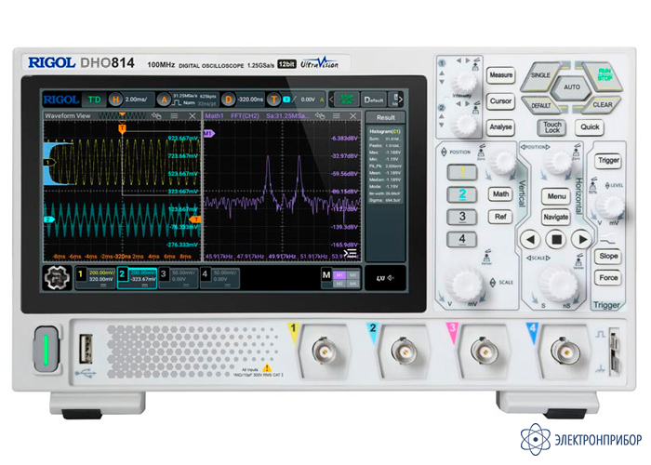The image size is (651, 465).
Task: Tap the orange A acquisition icon
Action: pyautogui.click(x=164, y=100)
